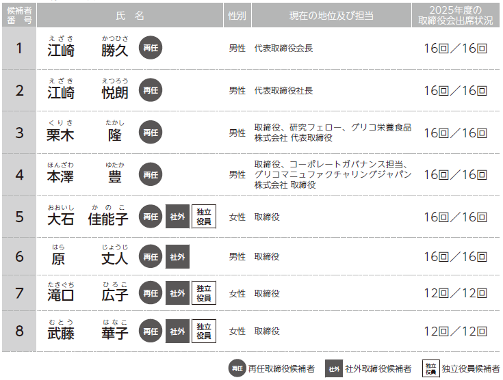Click the 社外 badge in 大石 佳能子's row
Screen dimensions: 503x380
177,217
